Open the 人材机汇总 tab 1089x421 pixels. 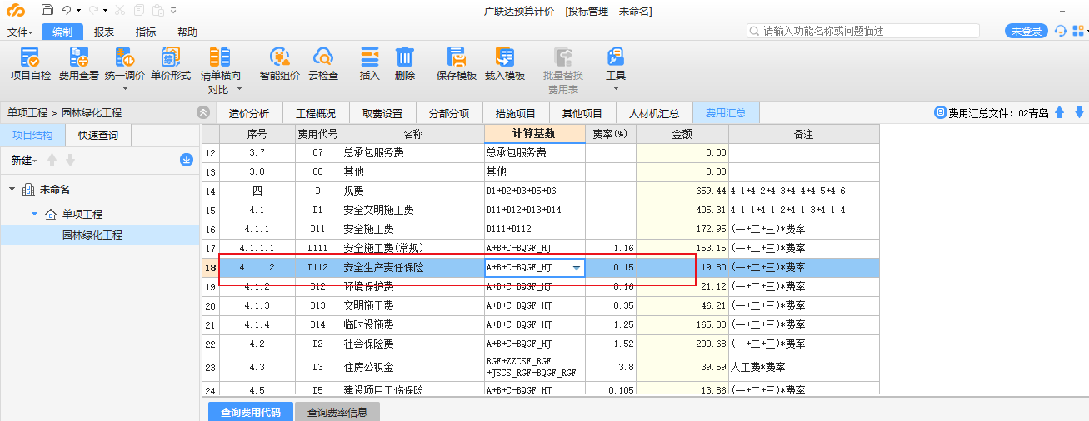point(654,113)
